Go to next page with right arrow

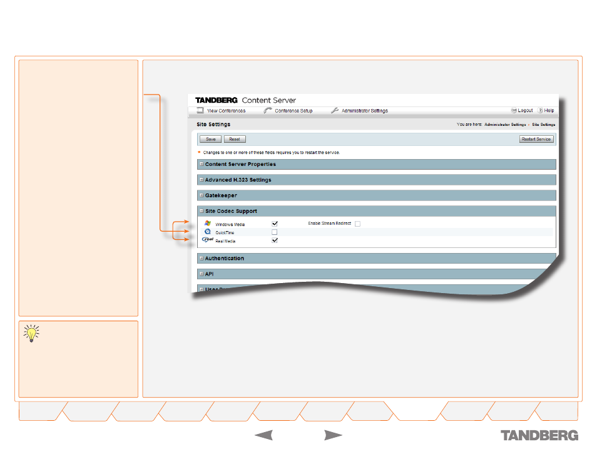pos(333,435)
